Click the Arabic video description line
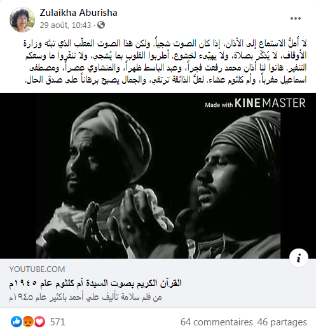 pos(85,297)
